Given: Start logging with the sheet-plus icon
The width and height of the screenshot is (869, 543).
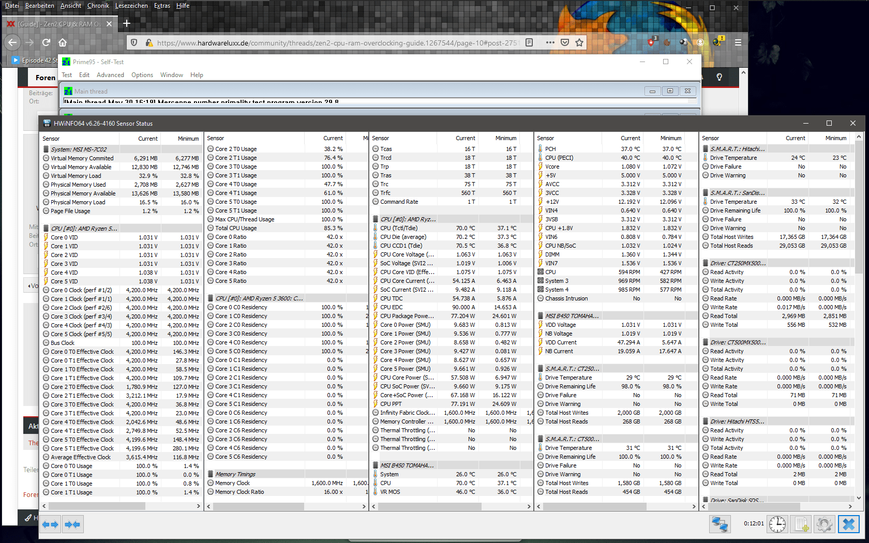Looking at the screenshot, I should pos(801,524).
